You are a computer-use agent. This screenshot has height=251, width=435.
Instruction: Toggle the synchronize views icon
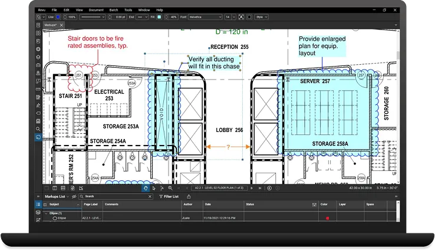click(x=72, y=188)
